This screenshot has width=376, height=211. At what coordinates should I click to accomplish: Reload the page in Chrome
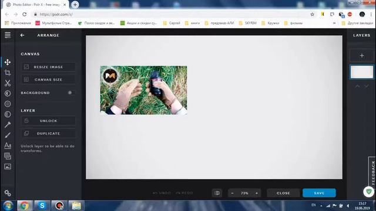tap(25, 14)
